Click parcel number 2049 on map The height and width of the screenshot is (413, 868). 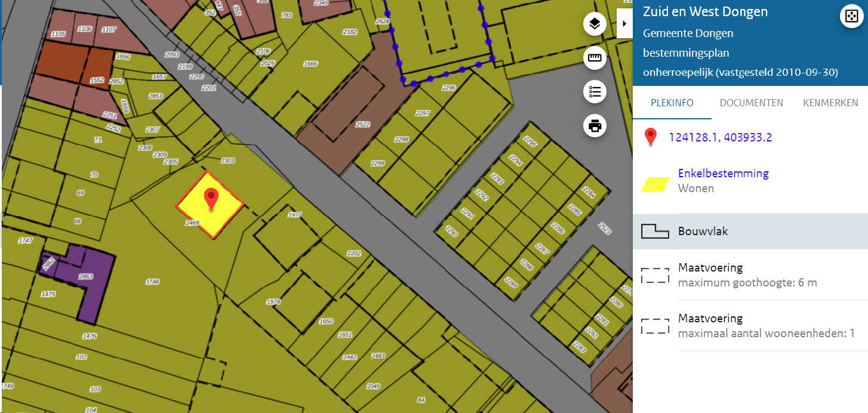[373, 386]
